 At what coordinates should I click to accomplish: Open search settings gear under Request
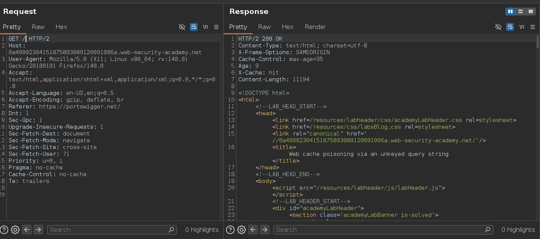coord(15,230)
